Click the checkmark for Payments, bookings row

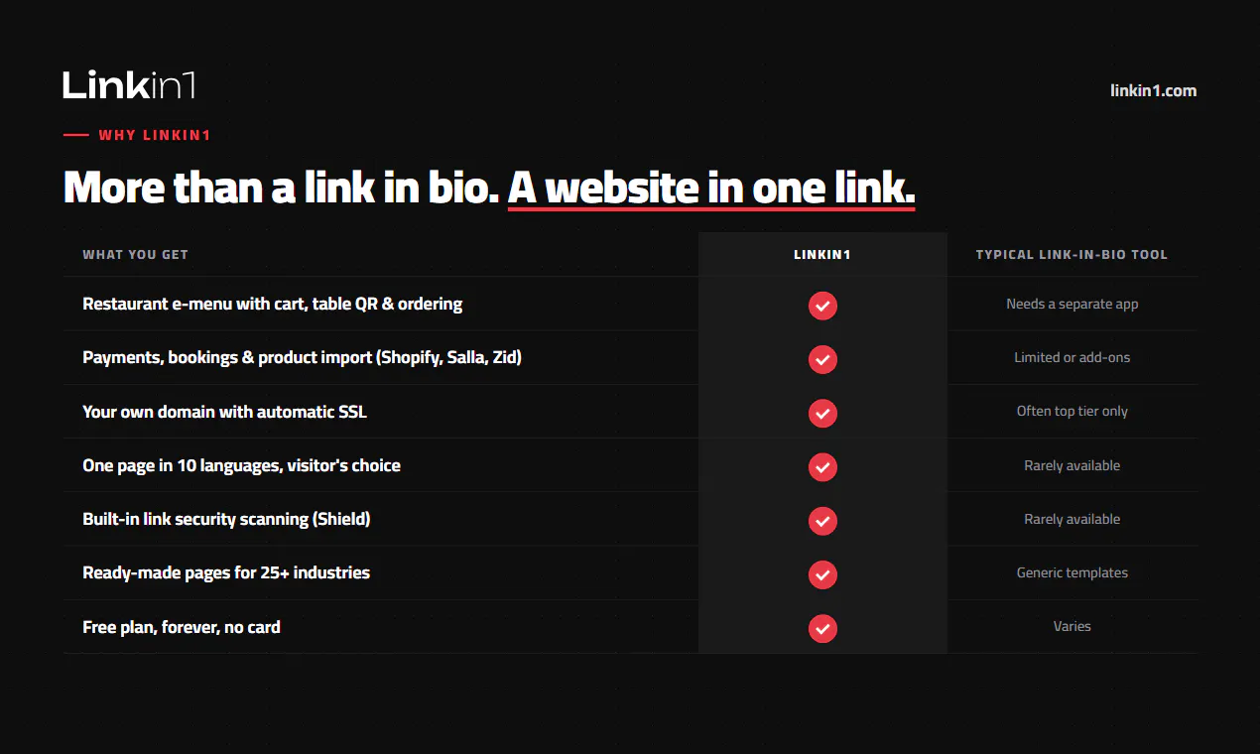(x=822, y=359)
